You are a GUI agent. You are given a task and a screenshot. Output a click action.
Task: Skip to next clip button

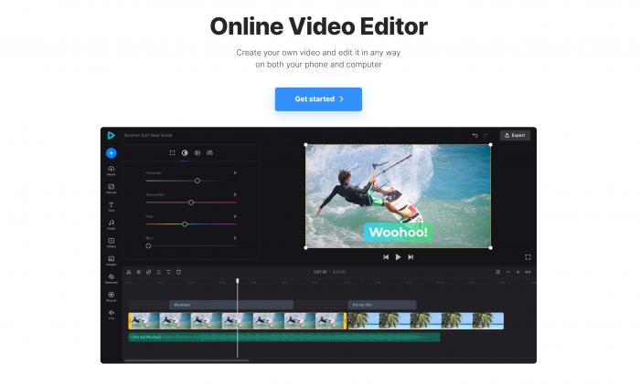411,257
